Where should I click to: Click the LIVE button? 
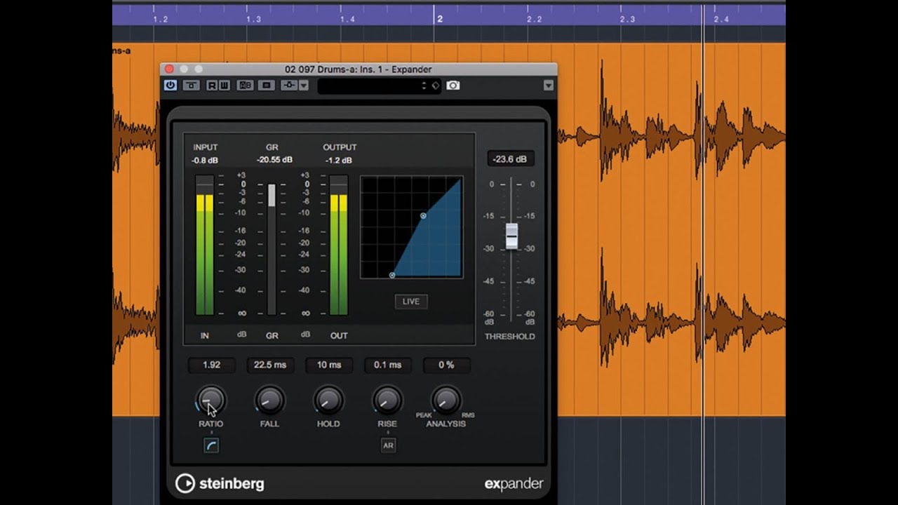(x=411, y=302)
